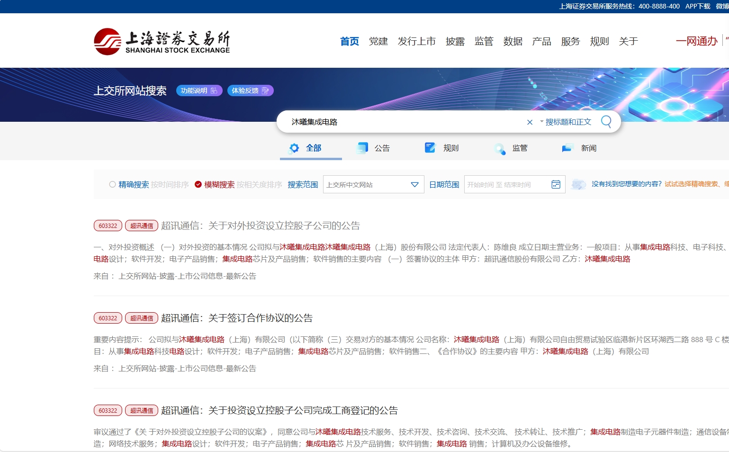Select the 模糊搜索 radio button
The width and height of the screenshot is (729, 452).
(x=198, y=184)
